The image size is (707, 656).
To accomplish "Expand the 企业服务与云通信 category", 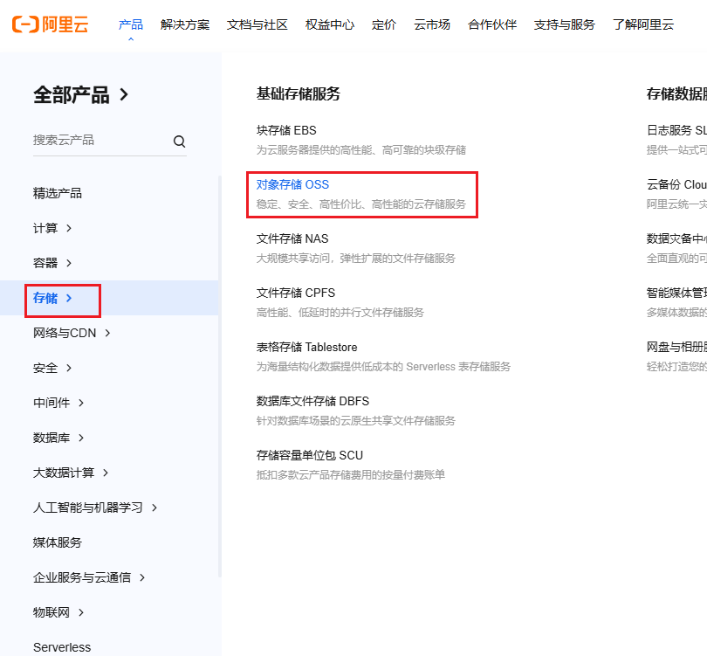I will click(x=89, y=577).
